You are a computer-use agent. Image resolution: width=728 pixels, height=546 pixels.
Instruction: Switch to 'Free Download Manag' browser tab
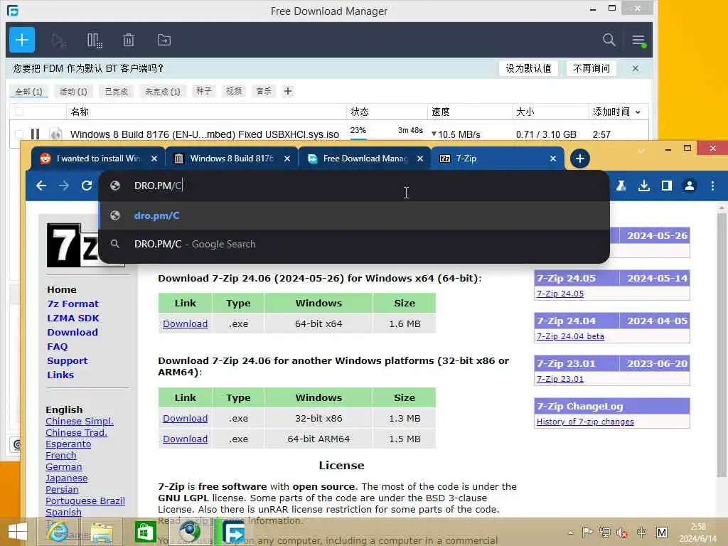pos(364,159)
